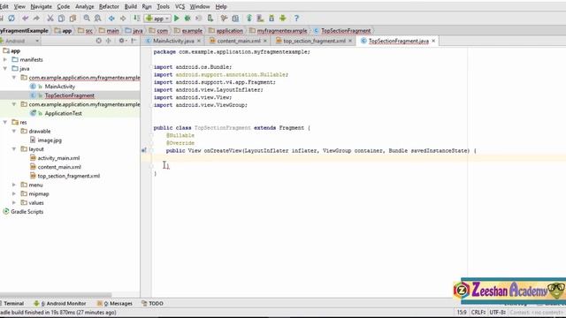Run the app with green play icon
Screen dimensions: 566x318
(177, 18)
